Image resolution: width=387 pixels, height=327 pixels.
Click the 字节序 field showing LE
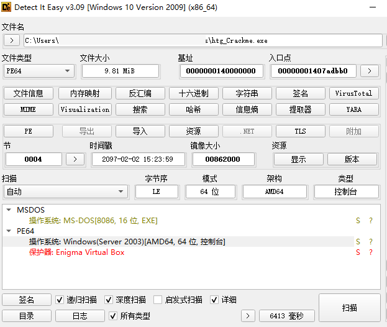coord(157,191)
